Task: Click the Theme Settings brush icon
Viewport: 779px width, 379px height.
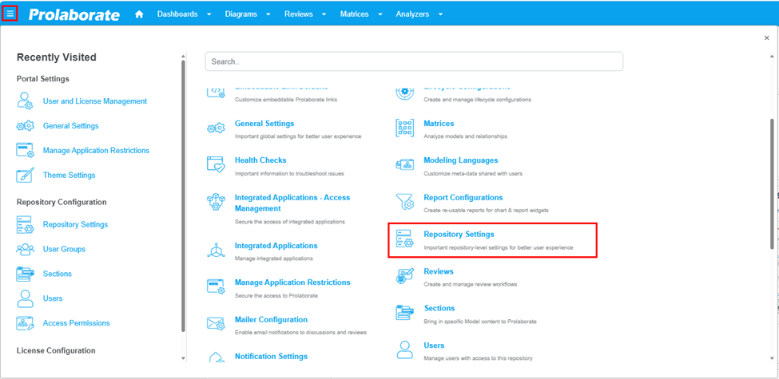Action: pyautogui.click(x=25, y=175)
